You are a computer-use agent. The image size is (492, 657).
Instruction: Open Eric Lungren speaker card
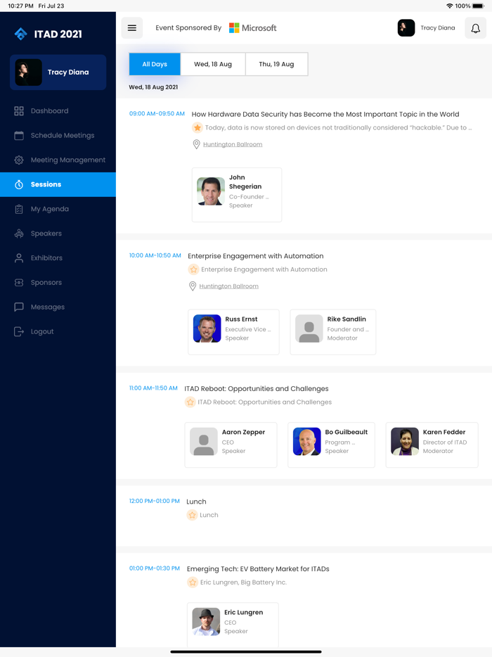click(233, 624)
